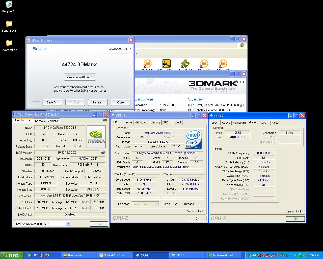This screenshot has width=323, height=259.
Task: Click the GPU Clock field showing 700 MHz
Action: 42,202
